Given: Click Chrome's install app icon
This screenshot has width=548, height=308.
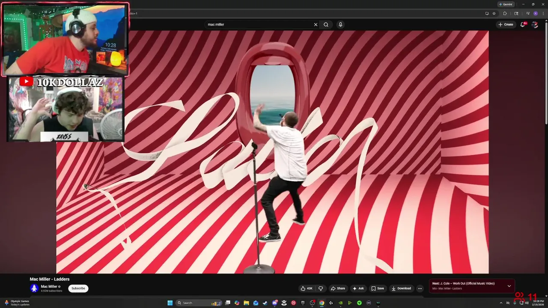Looking at the screenshot, I should [x=487, y=13].
